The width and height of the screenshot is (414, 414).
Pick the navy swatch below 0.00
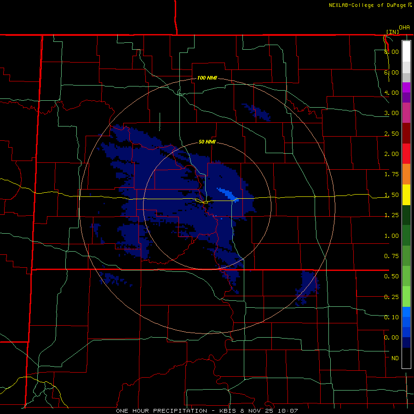406,342
